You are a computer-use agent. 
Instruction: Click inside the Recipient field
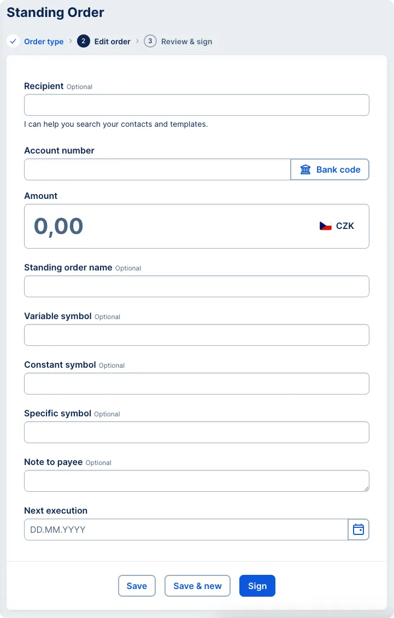click(197, 104)
